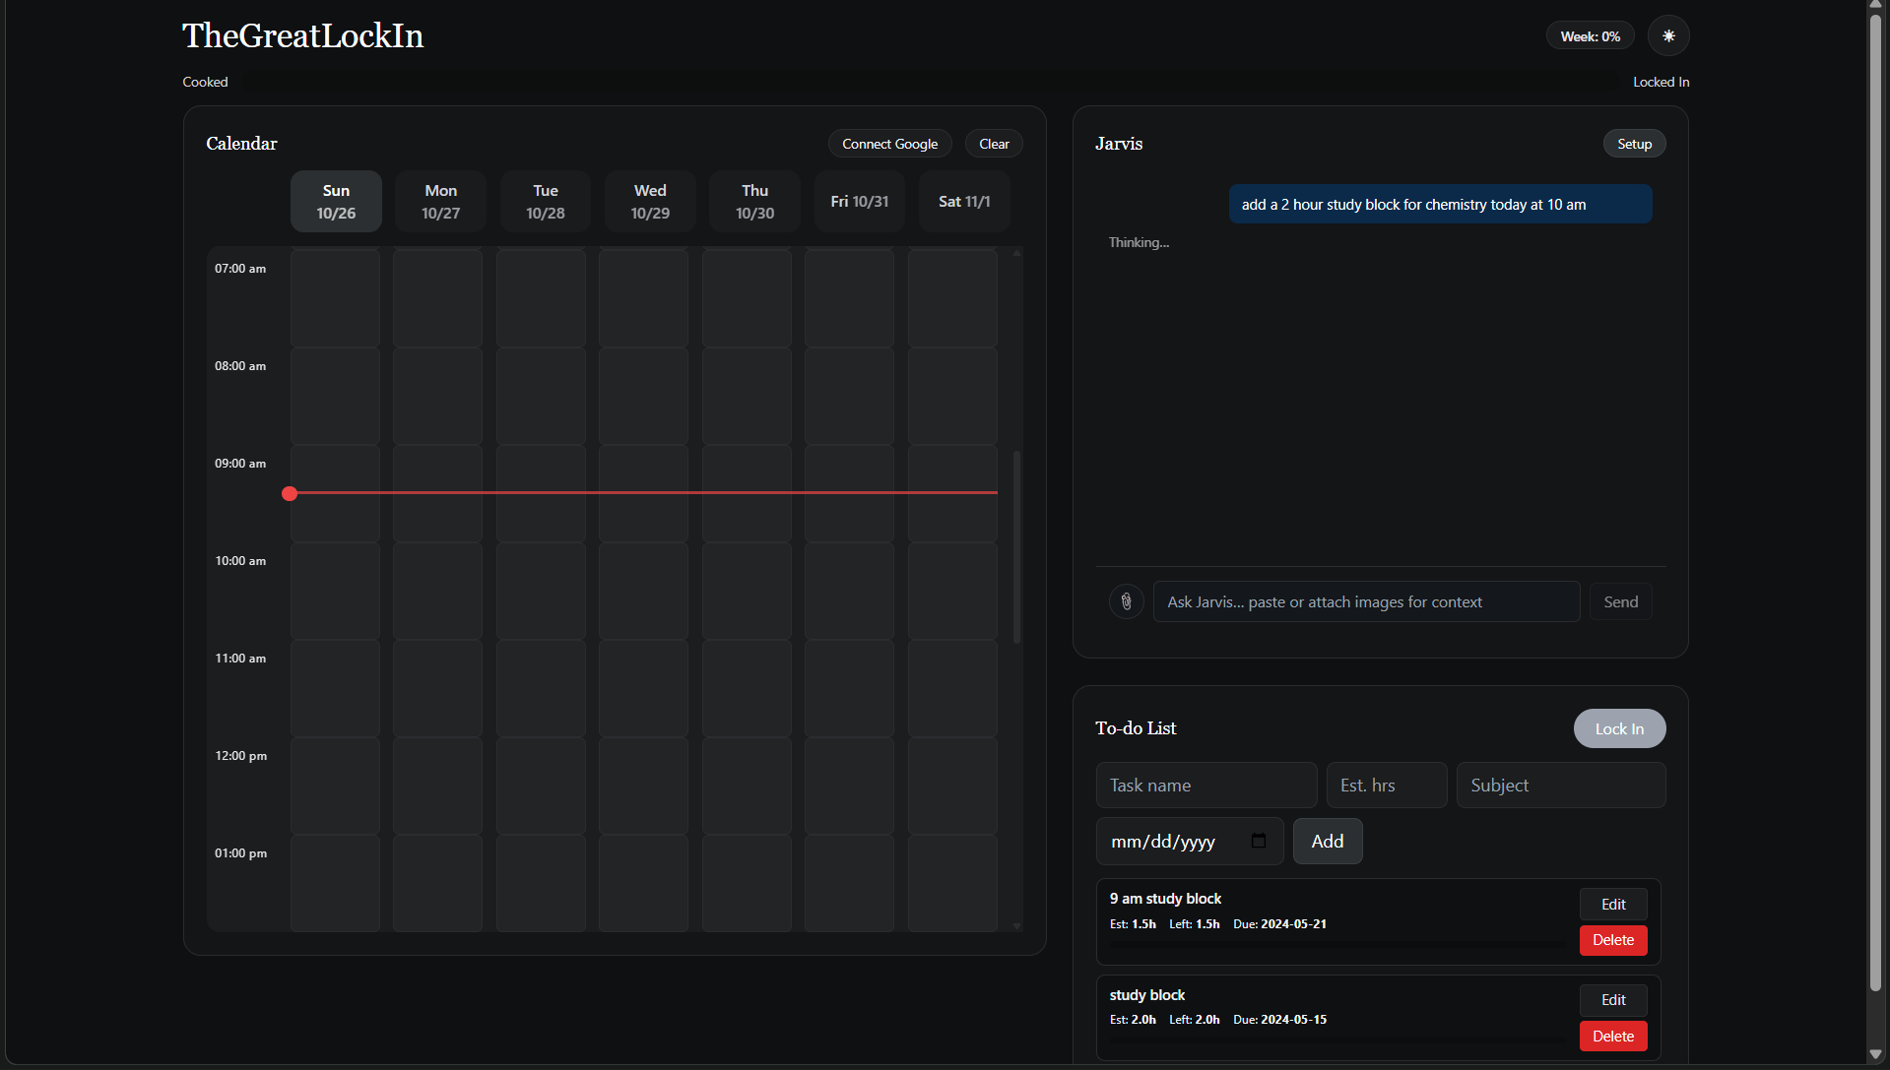
Task: Click the Task name input field
Action: [1206, 786]
